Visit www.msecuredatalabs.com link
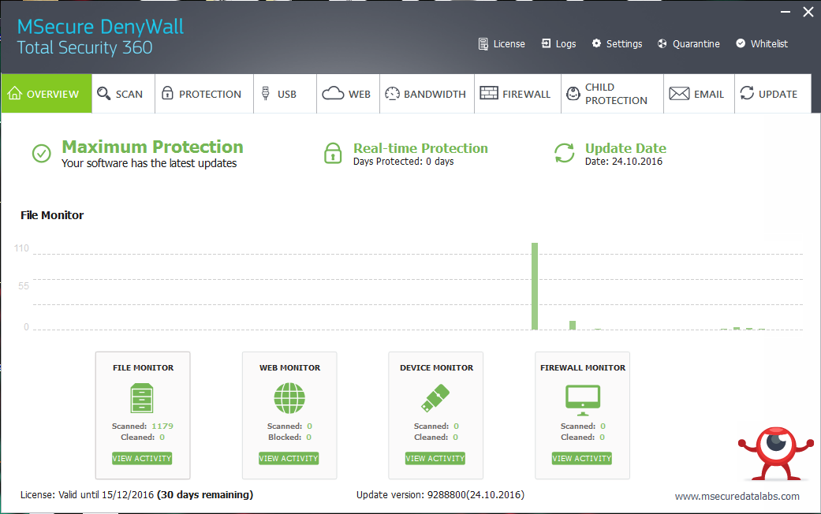The image size is (821, 514). point(737,496)
